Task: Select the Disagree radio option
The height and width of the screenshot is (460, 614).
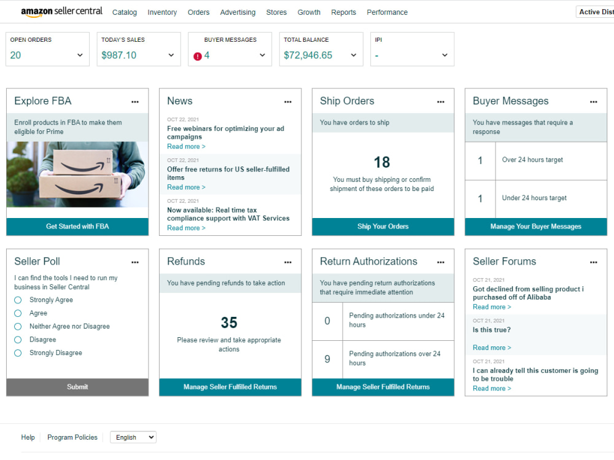Action: point(18,340)
